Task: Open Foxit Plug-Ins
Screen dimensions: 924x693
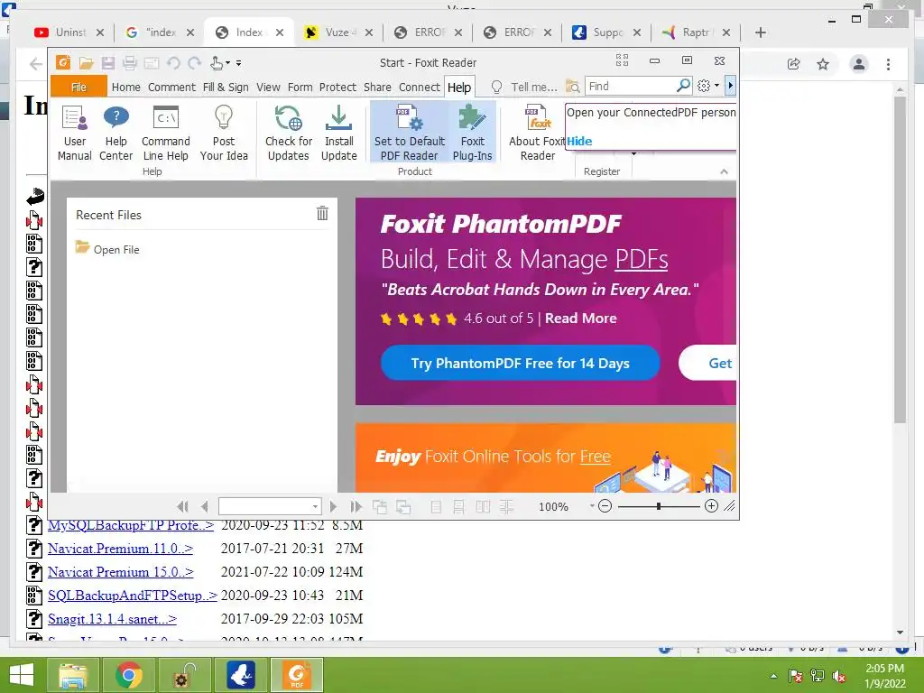Action: pos(472,133)
